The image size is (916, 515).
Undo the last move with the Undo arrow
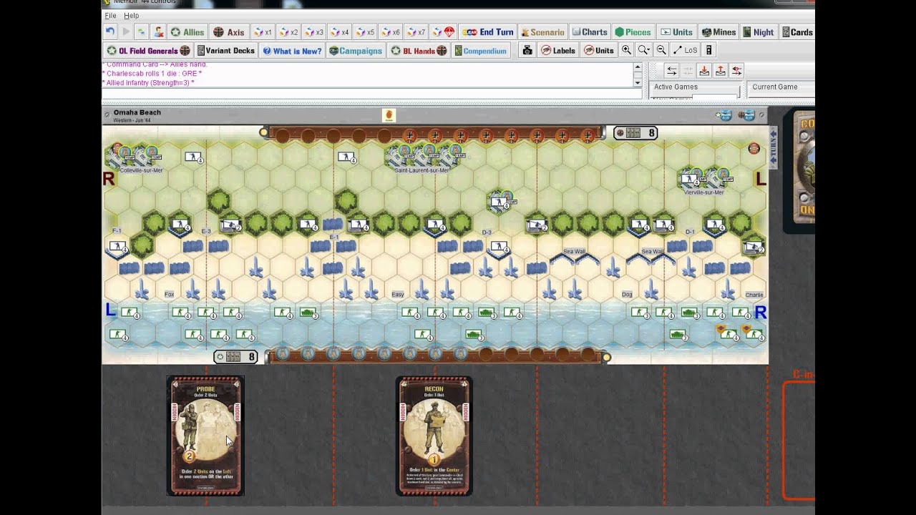(x=109, y=32)
